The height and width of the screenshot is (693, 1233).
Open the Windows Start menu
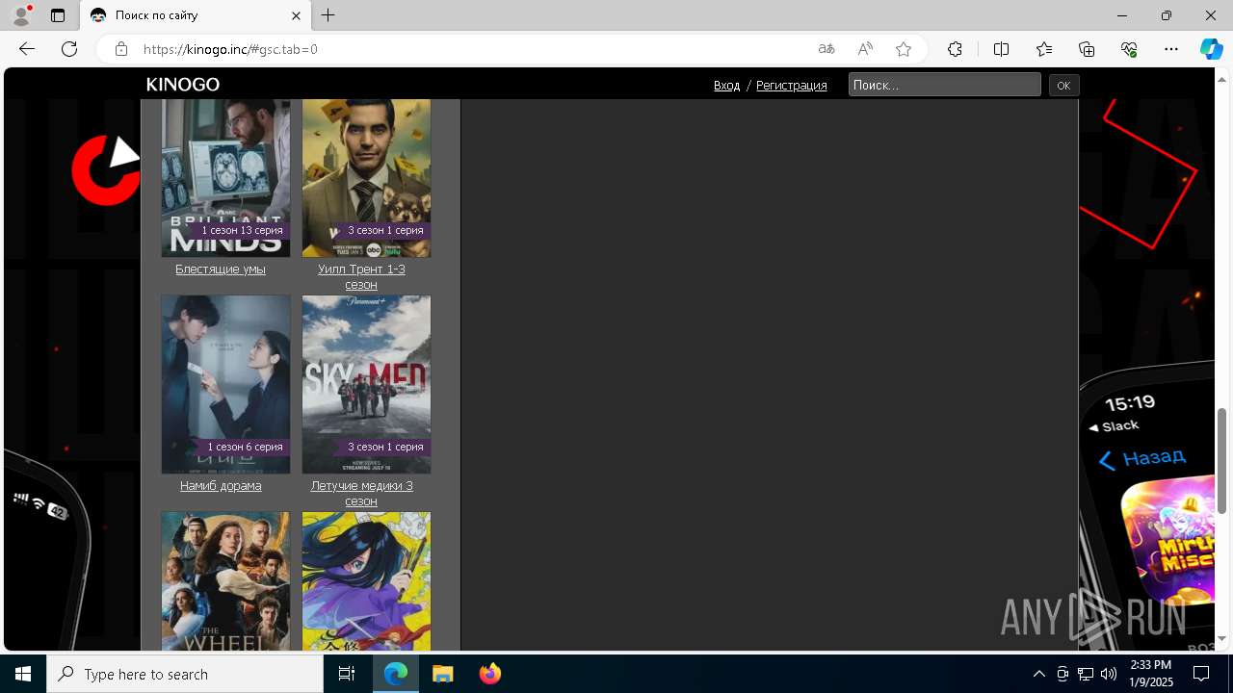coord(23,674)
